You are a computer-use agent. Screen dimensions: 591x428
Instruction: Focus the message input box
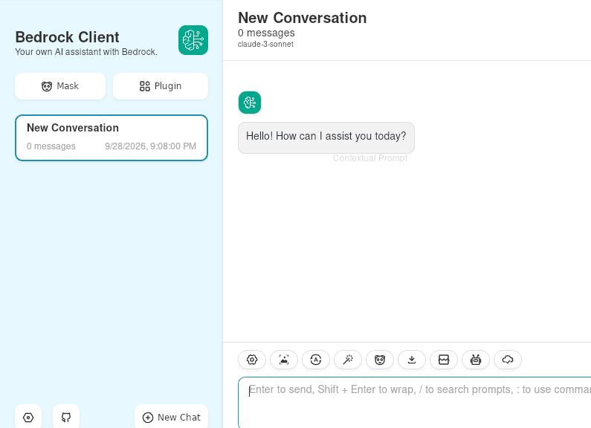click(x=415, y=402)
